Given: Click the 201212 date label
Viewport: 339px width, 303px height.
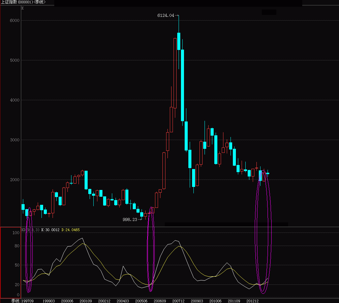Looking at the screenshot, I should pyautogui.click(x=252, y=301).
